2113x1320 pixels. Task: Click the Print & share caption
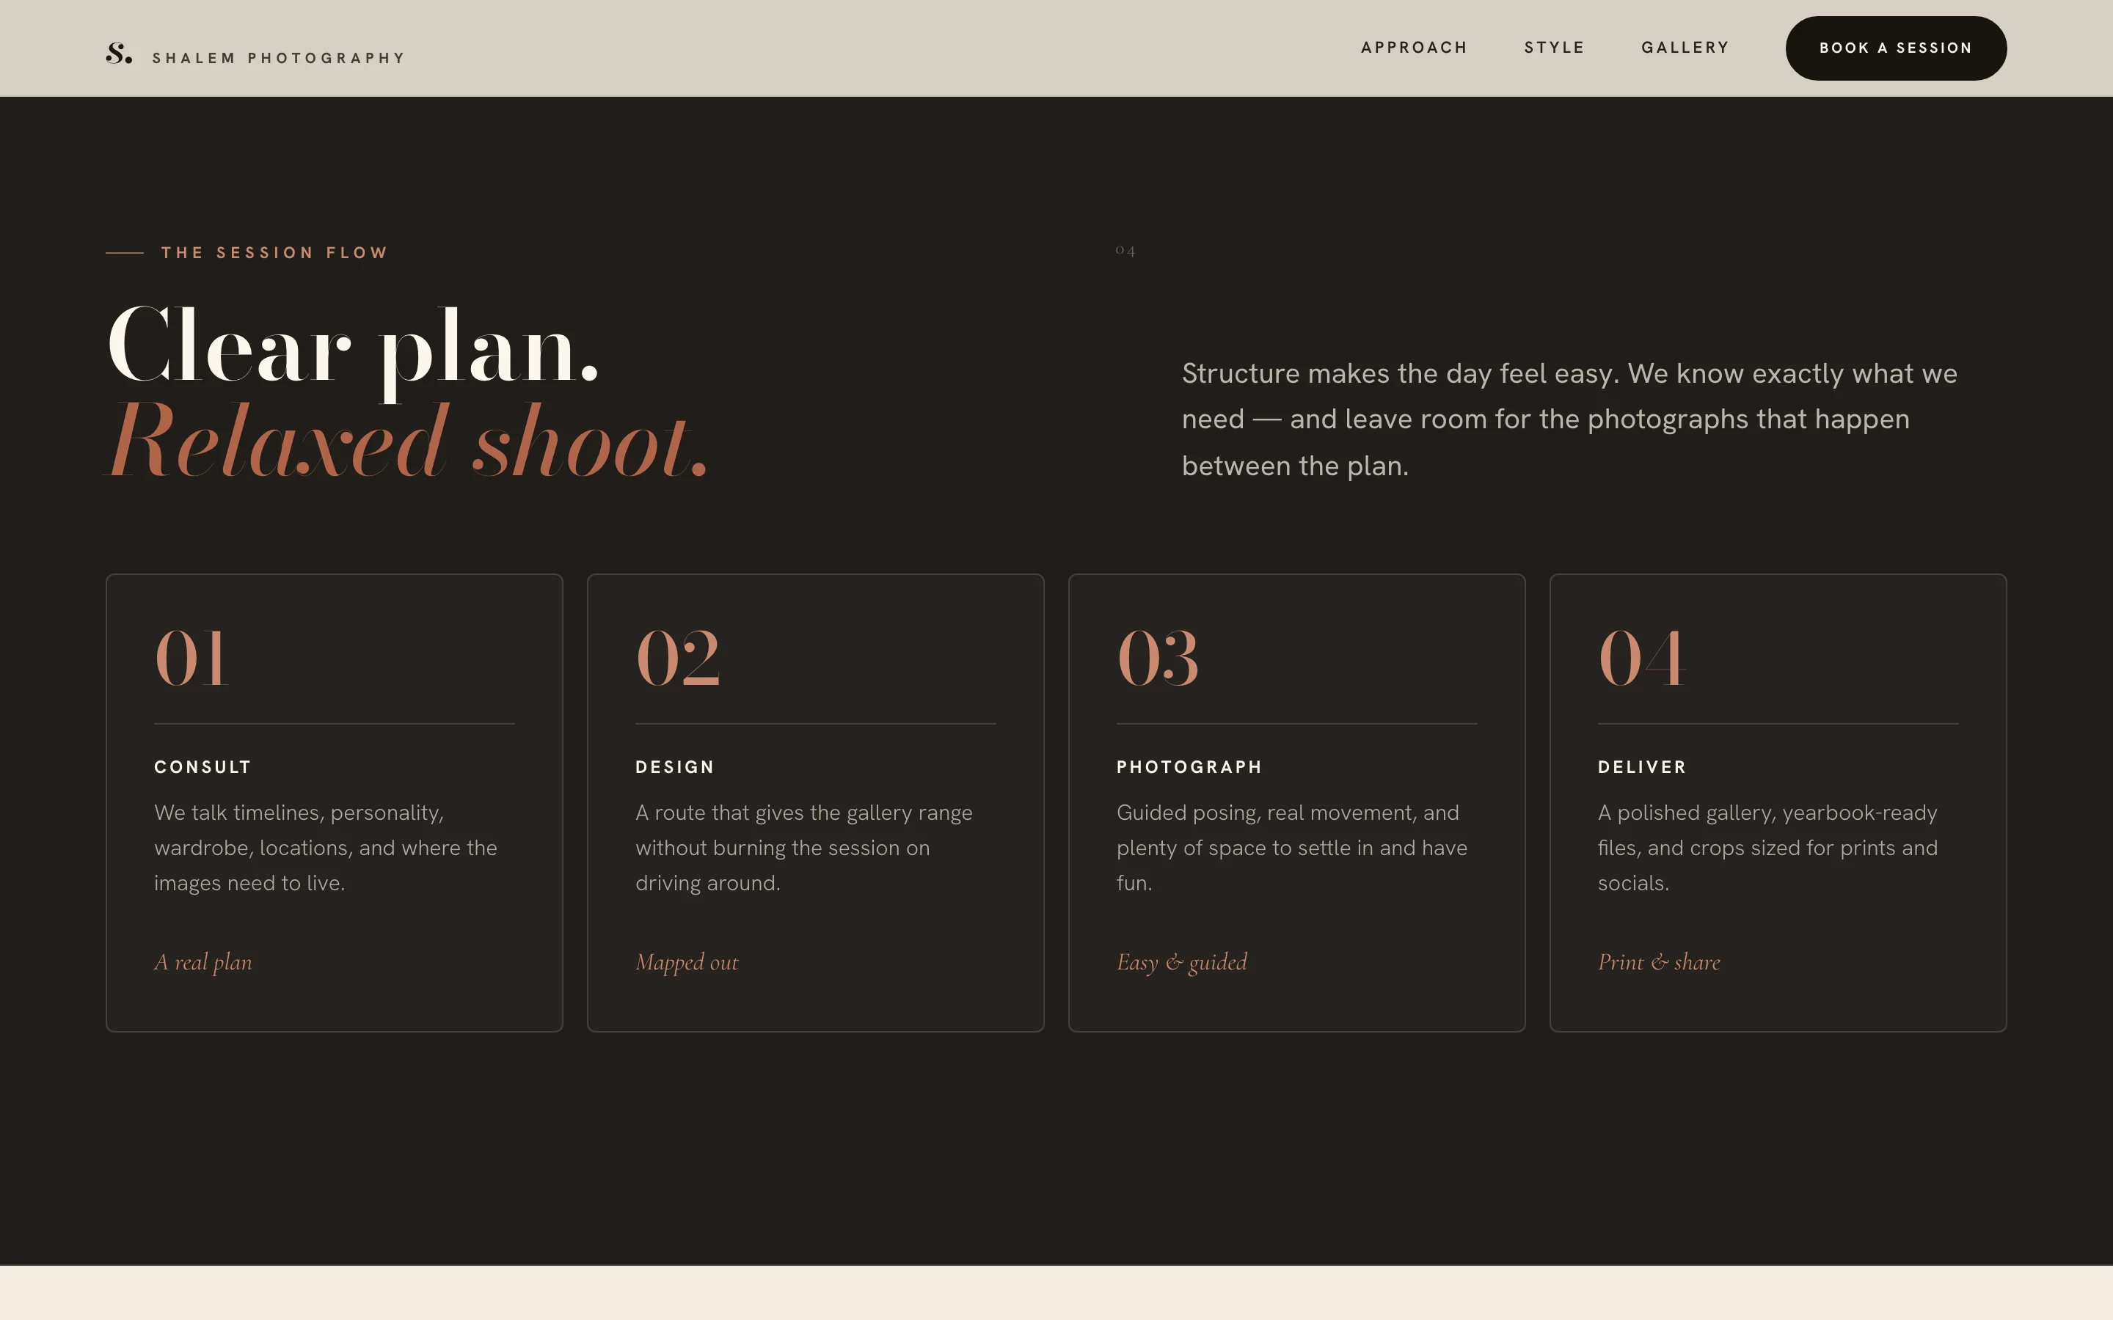pos(1659,962)
